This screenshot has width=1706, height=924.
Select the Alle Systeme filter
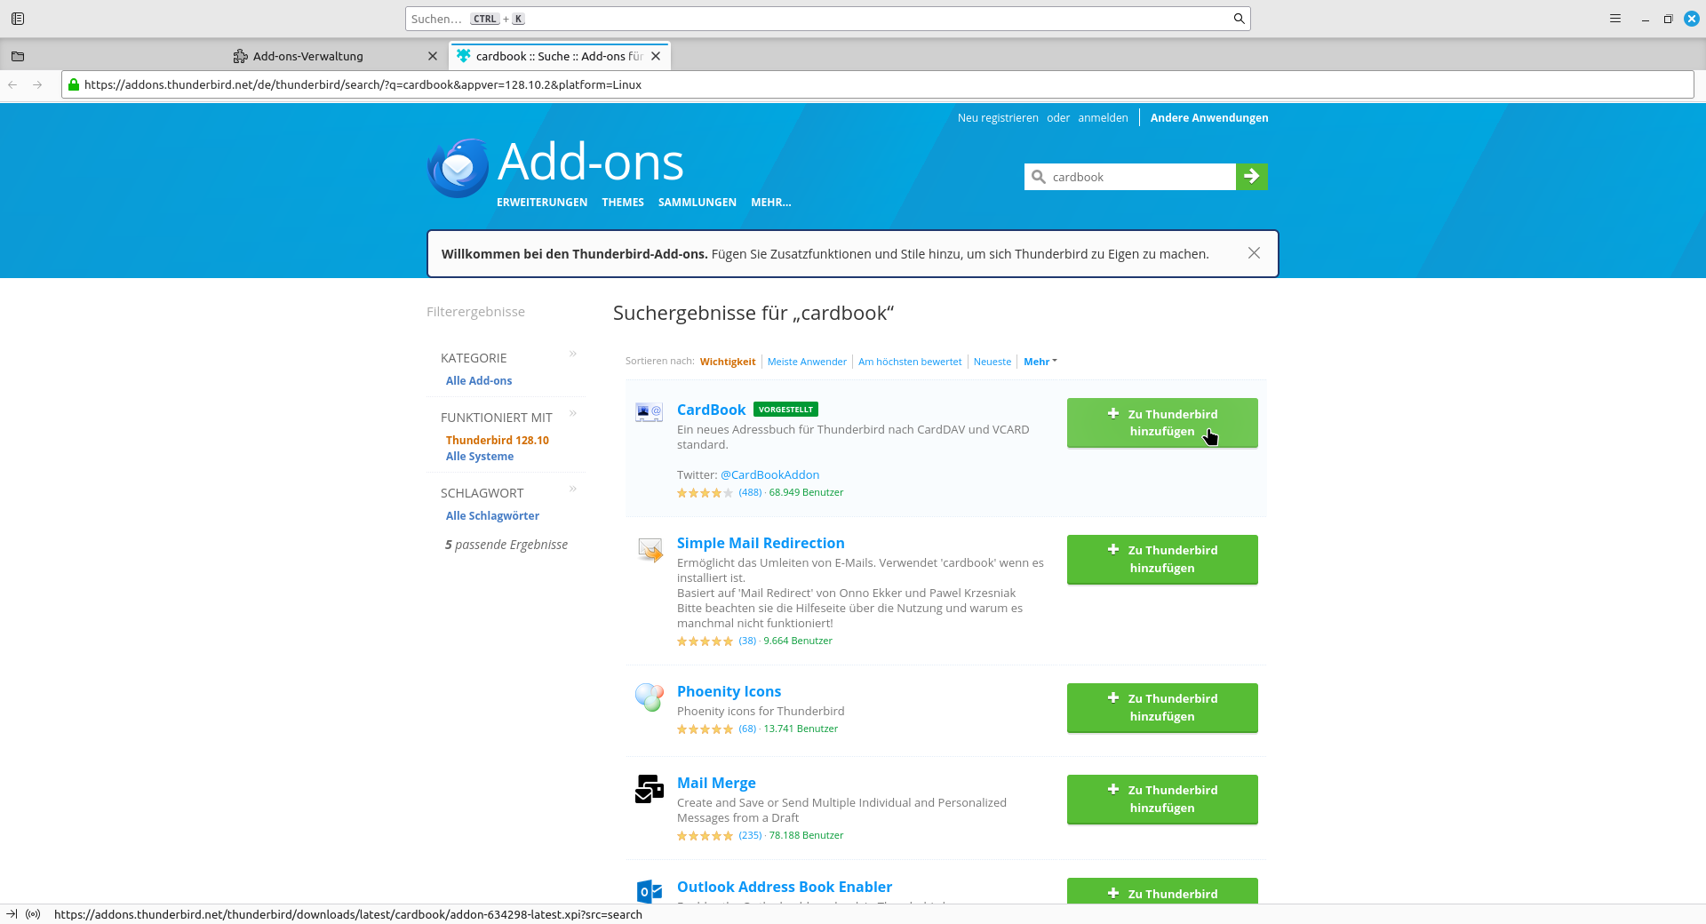pyautogui.click(x=480, y=456)
